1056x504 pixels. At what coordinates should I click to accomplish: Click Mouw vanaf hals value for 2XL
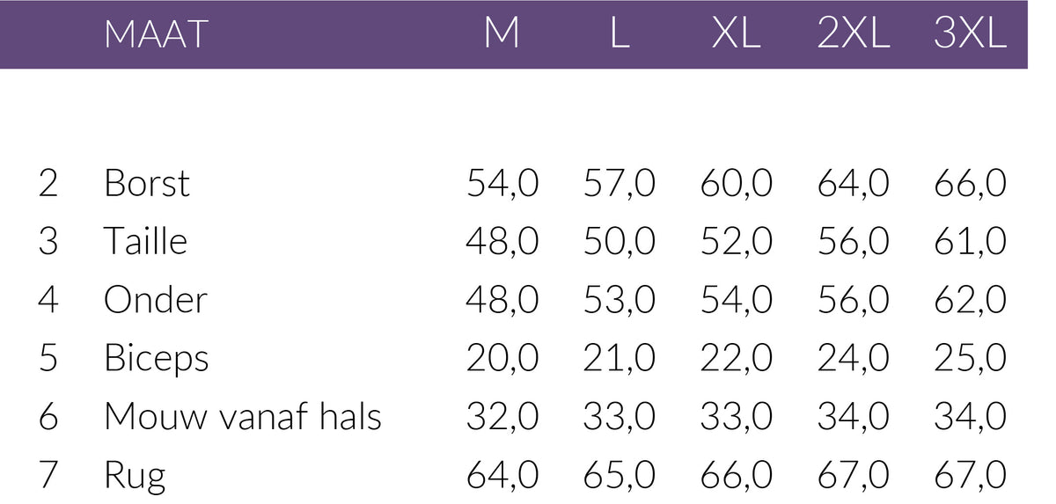[x=853, y=416]
